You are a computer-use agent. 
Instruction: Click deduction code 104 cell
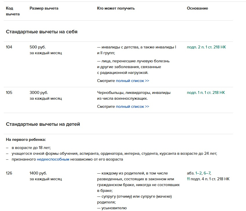[9, 47]
